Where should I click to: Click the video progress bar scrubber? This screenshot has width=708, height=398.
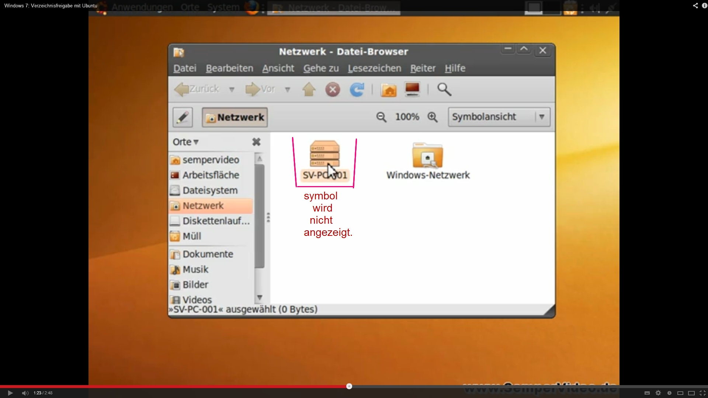click(349, 386)
